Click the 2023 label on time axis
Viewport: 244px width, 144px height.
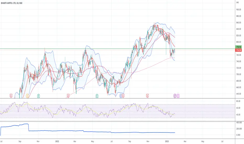(x=167, y=141)
